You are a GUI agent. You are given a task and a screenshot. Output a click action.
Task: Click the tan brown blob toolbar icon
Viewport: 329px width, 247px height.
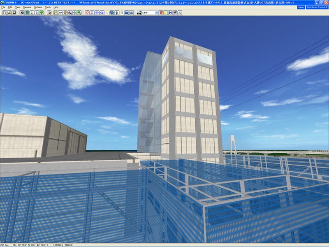click(x=65, y=13)
